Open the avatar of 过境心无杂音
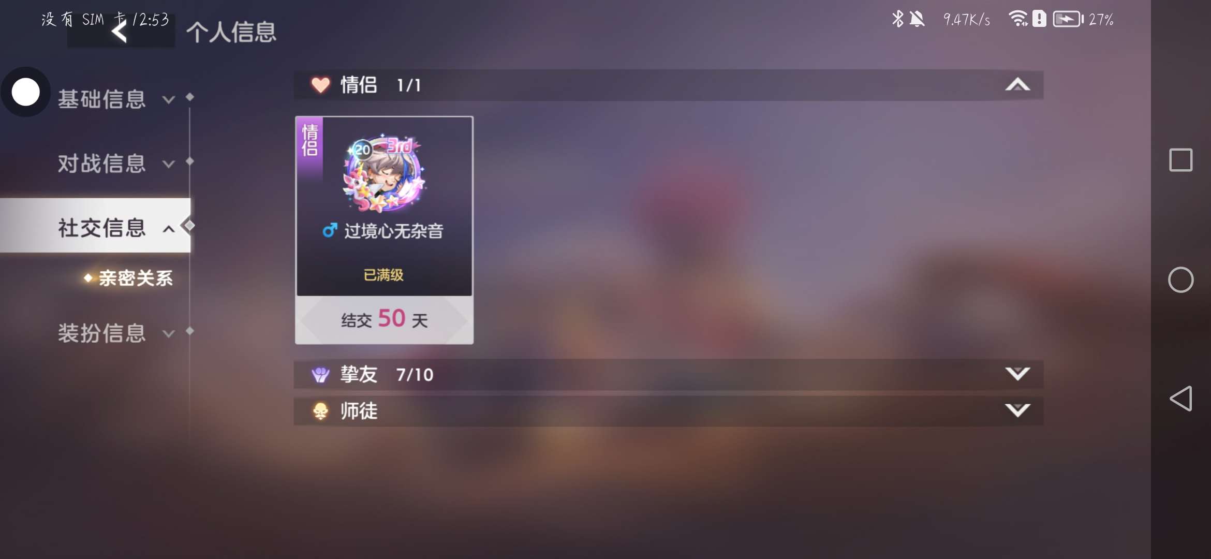Viewport: 1211px width, 559px height. 384,174
